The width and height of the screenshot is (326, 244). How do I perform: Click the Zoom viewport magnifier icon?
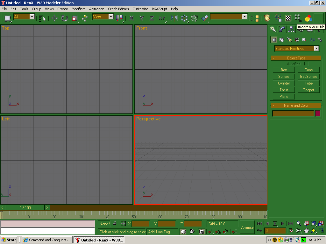pos(299,224)
